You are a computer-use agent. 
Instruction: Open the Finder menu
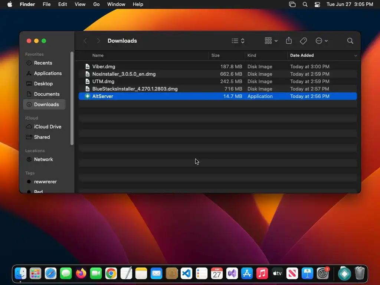coord(27,4)
